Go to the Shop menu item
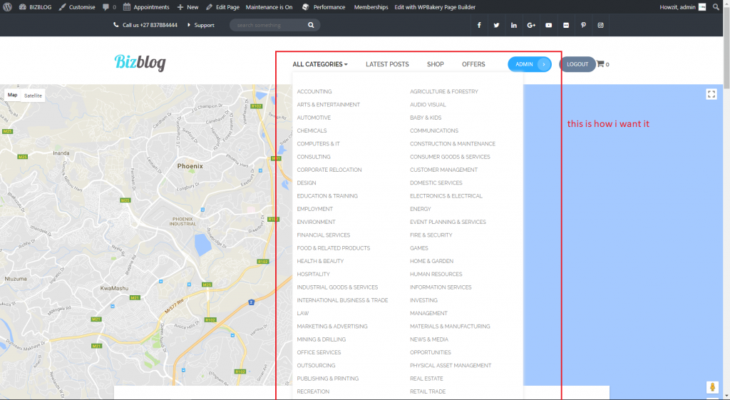 (435, 64)
